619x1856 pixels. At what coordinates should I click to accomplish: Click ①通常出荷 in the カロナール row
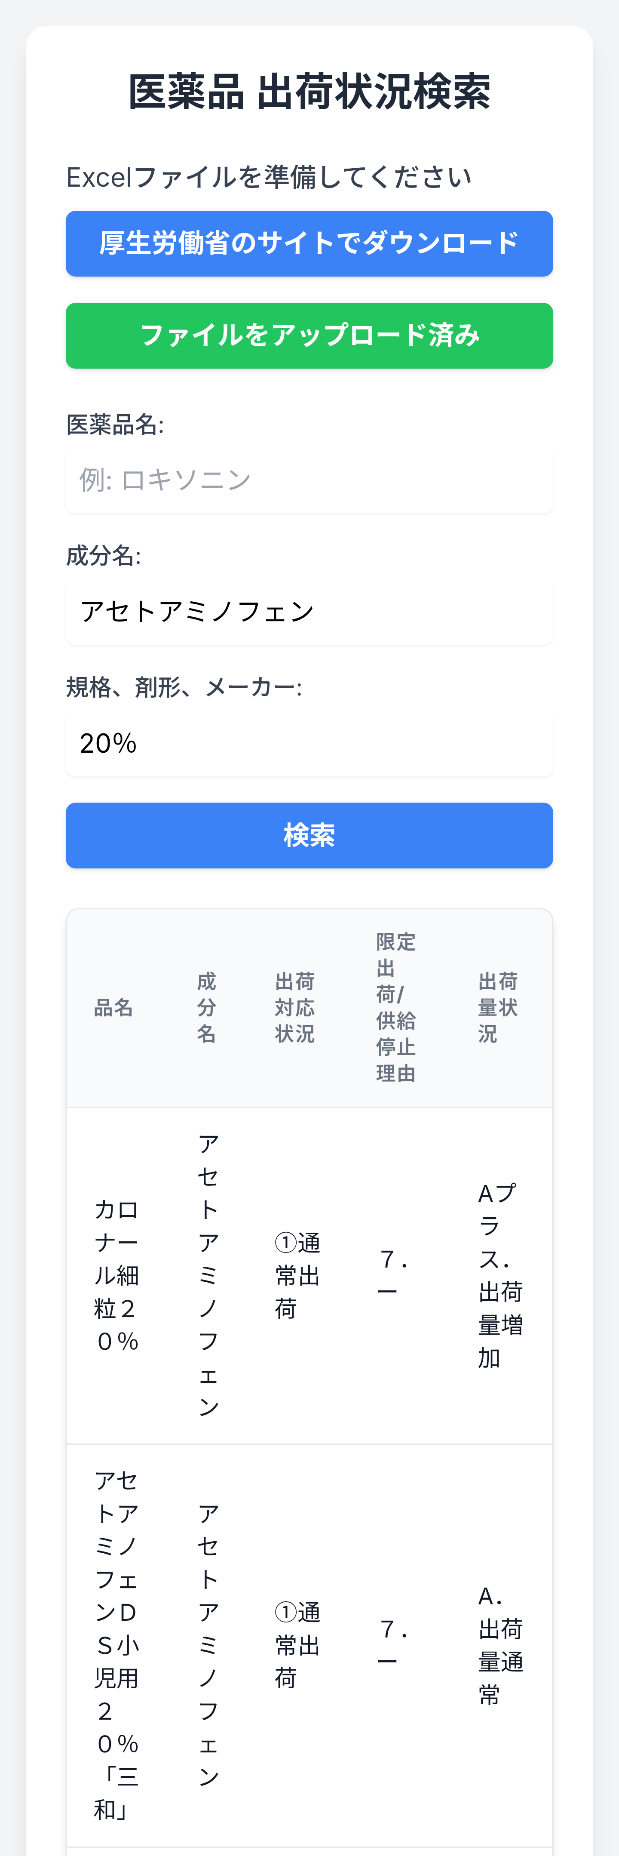297,1275
